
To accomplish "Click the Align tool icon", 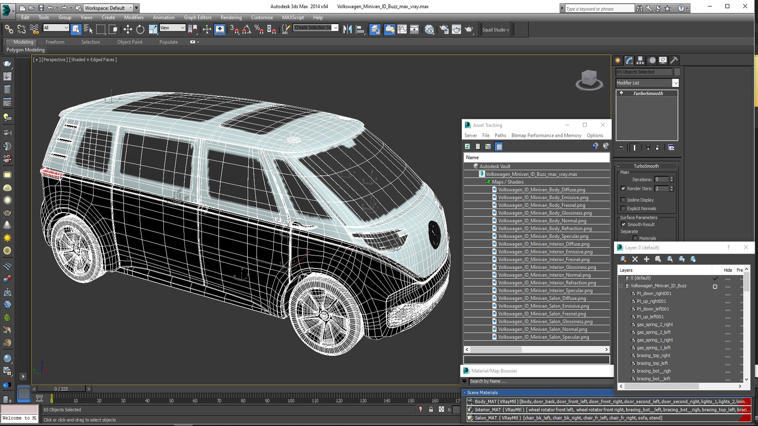I will [x=360, y=29].
